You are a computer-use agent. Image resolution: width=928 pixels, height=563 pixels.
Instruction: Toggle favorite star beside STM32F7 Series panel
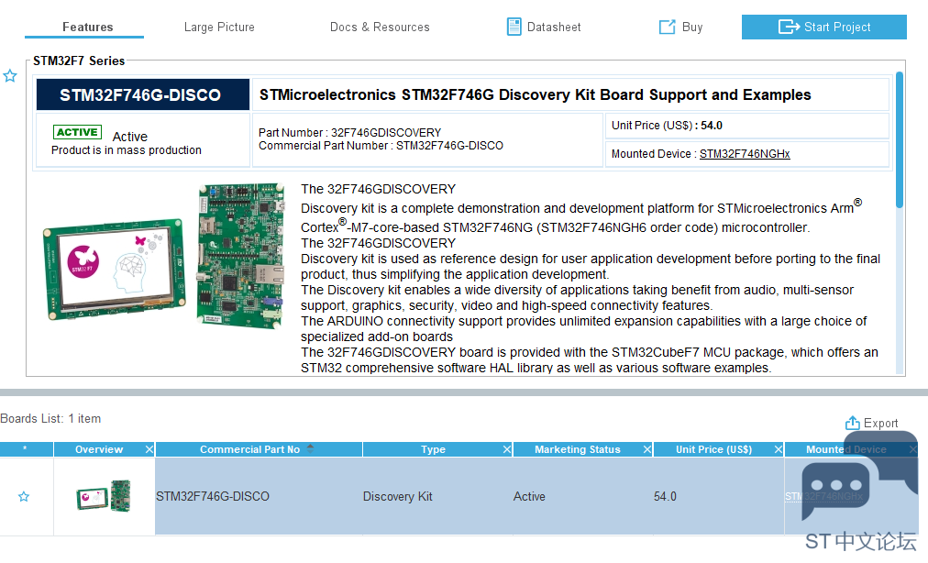tap(10, 76)
